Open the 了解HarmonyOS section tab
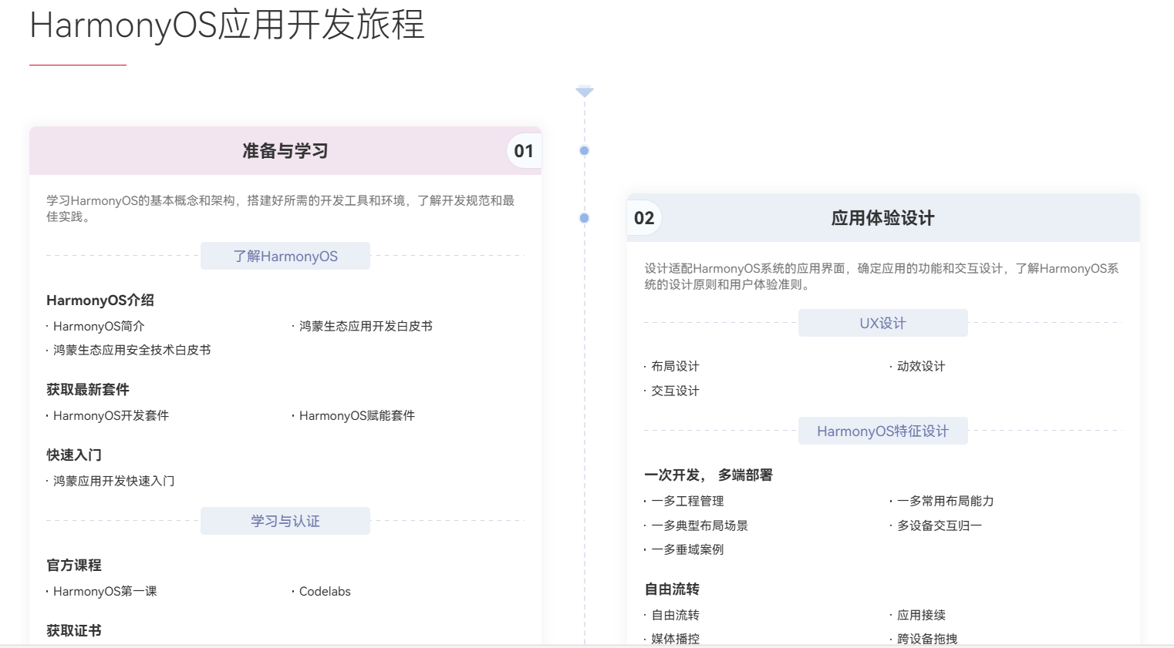The width and height of the screenshot is (1174, 648). 285,257
